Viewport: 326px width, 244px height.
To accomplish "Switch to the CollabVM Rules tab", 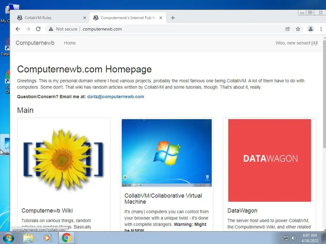I will coord(50,18).
